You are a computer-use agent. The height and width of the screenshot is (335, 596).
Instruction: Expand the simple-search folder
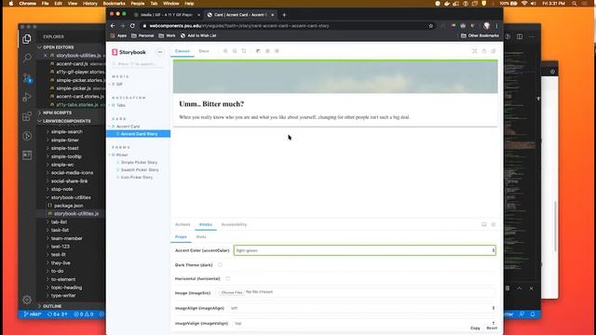pos(66,131)
